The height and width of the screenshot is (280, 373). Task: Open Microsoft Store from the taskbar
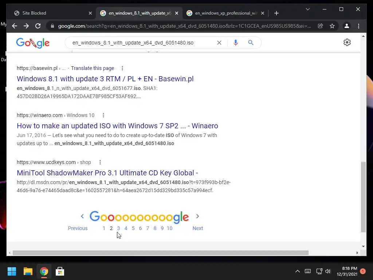tap(60, 271)
